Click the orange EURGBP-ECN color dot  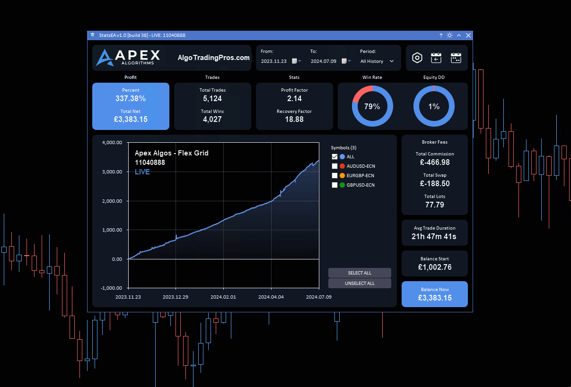tap(343, 175)
